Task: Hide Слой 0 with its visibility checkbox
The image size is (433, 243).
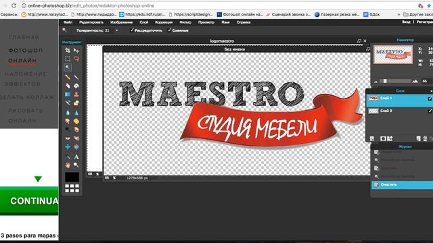Action: point(430,111)
